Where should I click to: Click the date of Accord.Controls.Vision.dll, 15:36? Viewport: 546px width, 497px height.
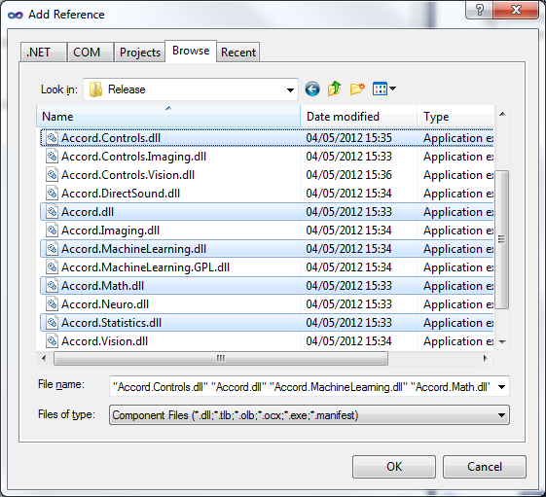click(x=348, y=175)
